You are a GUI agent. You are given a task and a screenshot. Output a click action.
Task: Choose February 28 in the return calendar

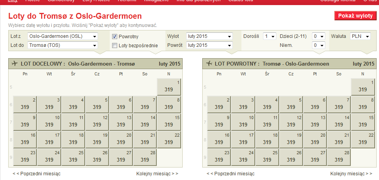click(x=339, y=157)
